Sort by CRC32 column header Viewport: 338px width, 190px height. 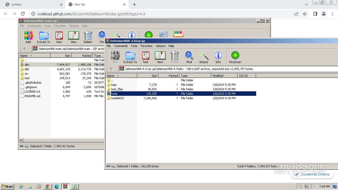[x=247, y=76]
